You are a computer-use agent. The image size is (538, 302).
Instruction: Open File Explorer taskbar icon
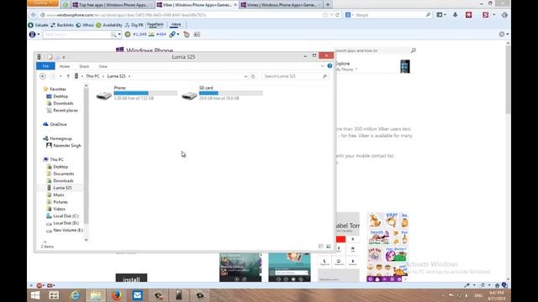click(x=96, y=295)
